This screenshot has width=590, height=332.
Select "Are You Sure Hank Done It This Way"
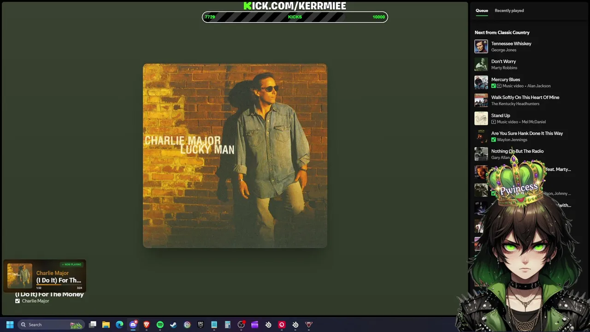(x=527, y=133)
